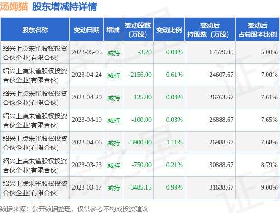This screenshot has width=280, height=213.
Task: Click 减持 in the 2023-03-17 row
Action: (114, 188)
